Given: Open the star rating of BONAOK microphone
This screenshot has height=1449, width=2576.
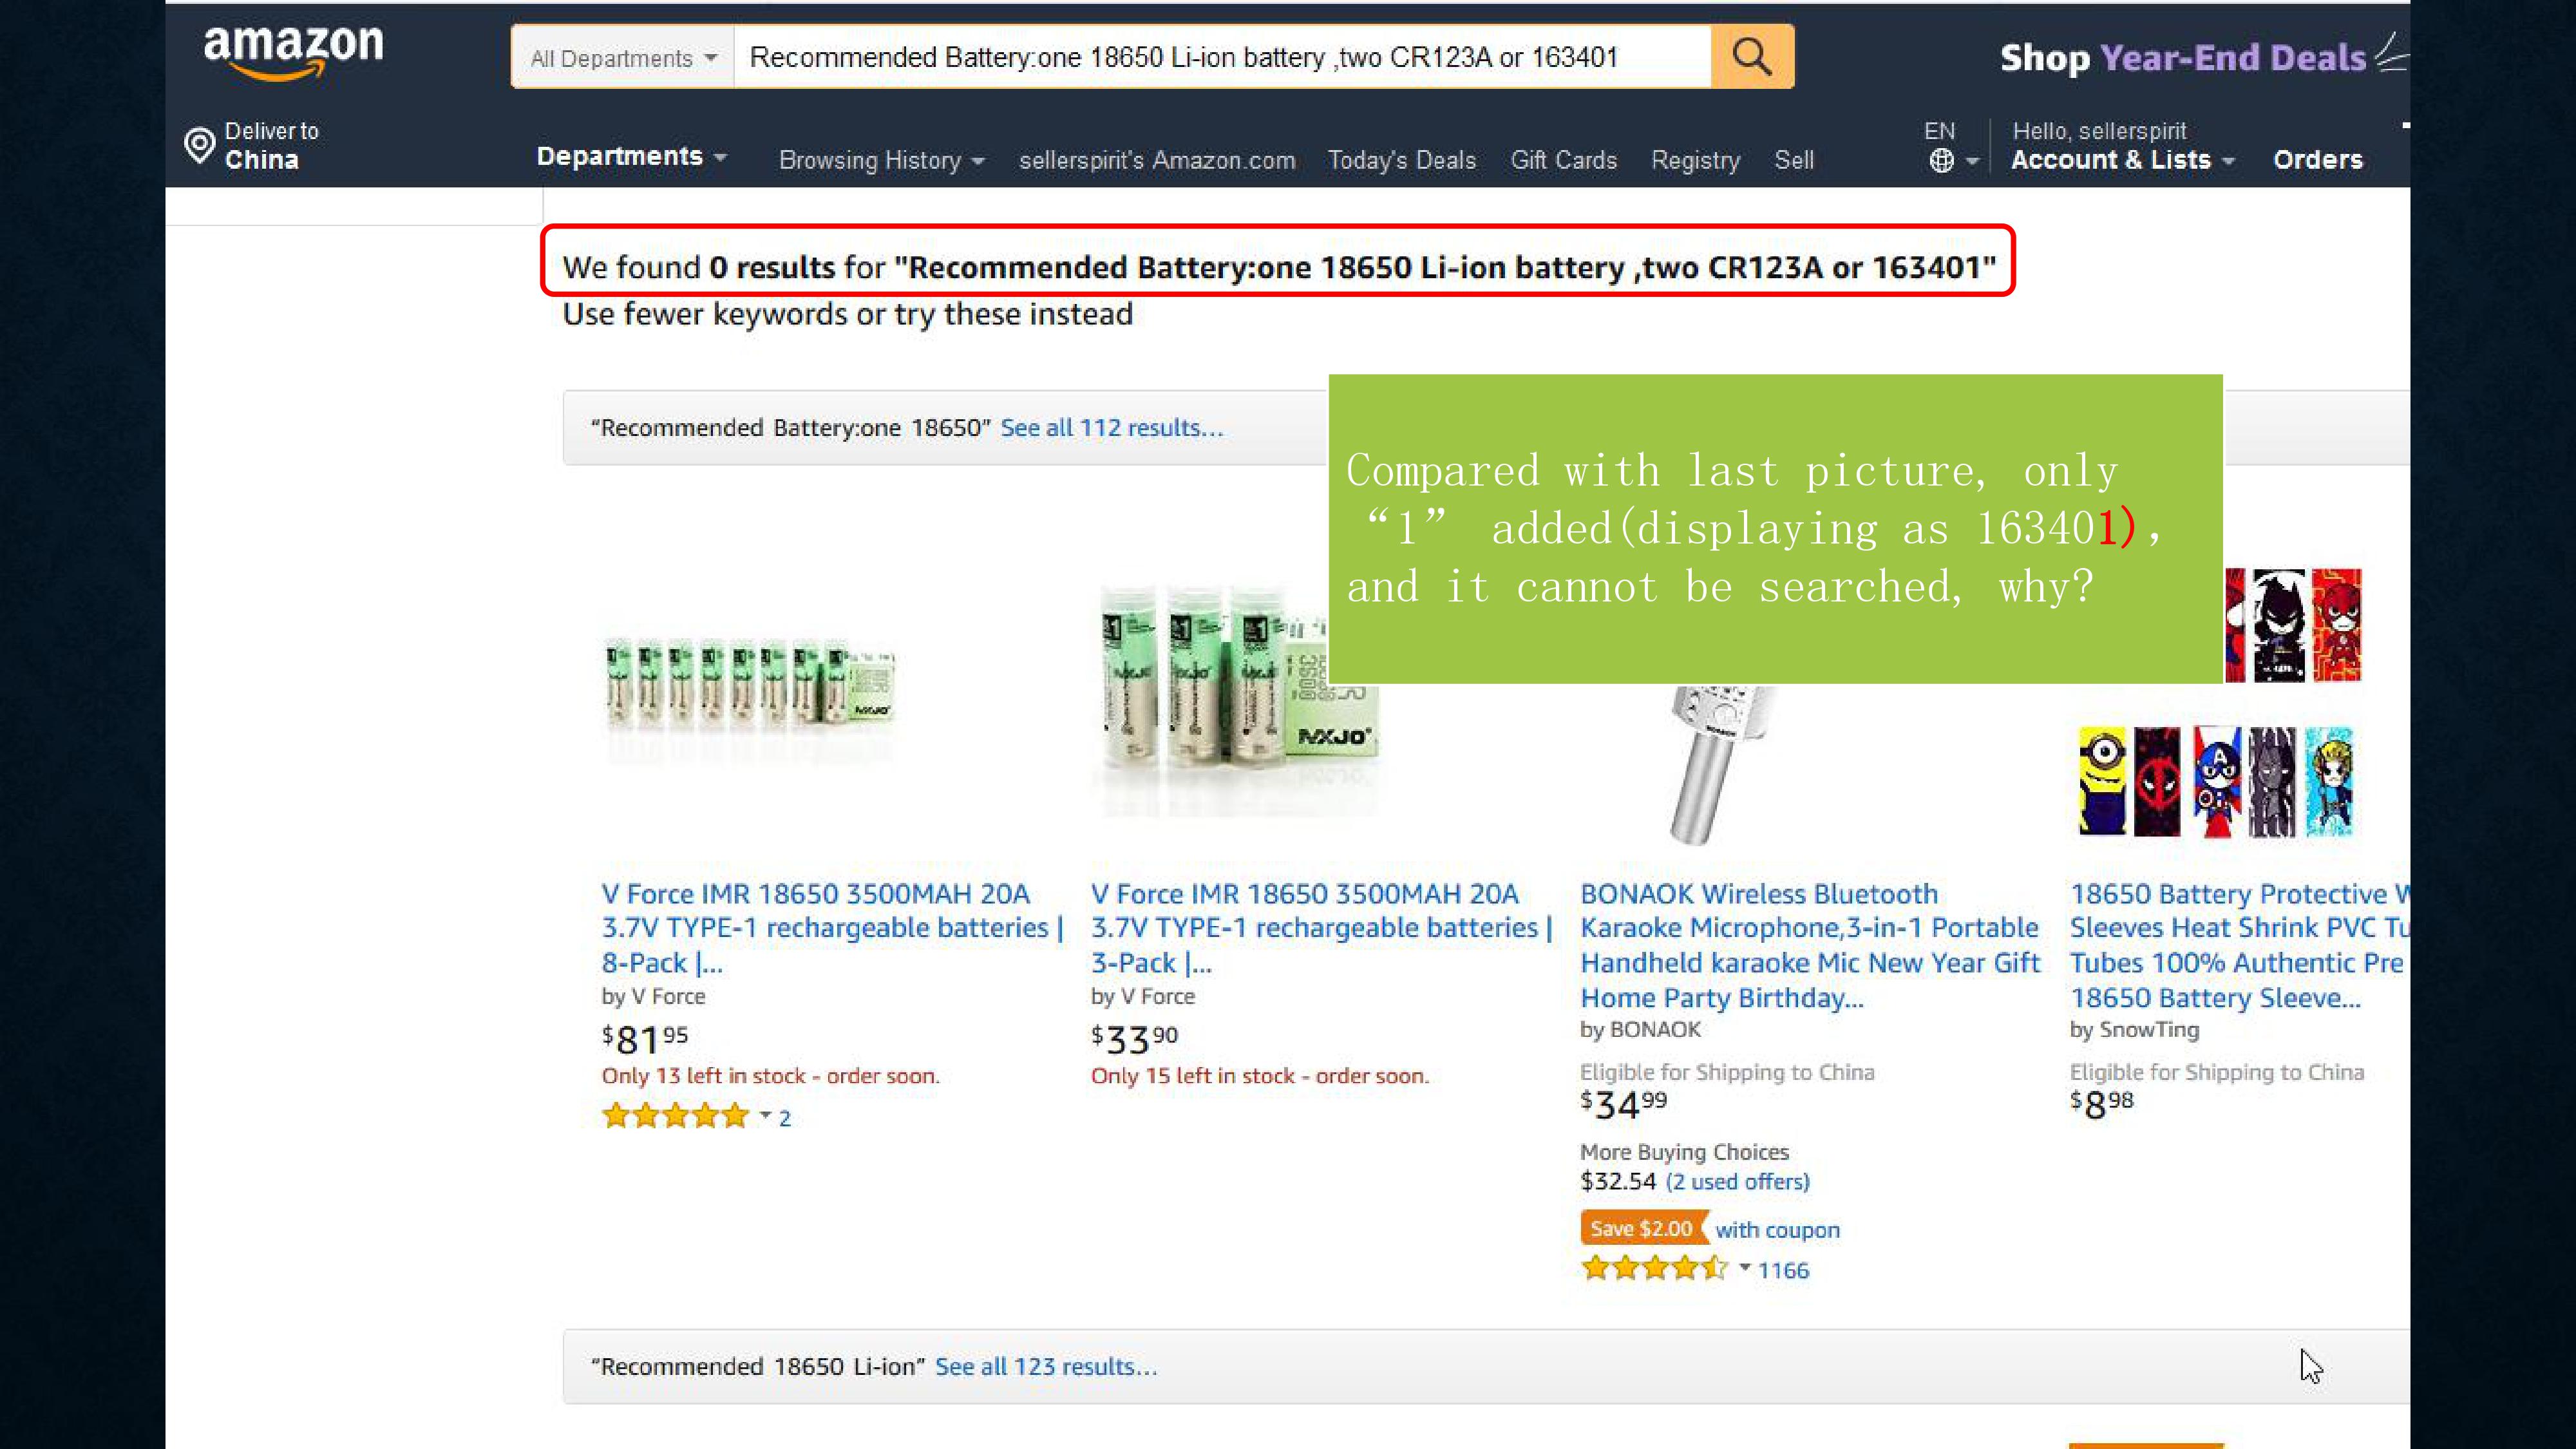Looking at the screenshot, I should [x=1654, y=1269].
